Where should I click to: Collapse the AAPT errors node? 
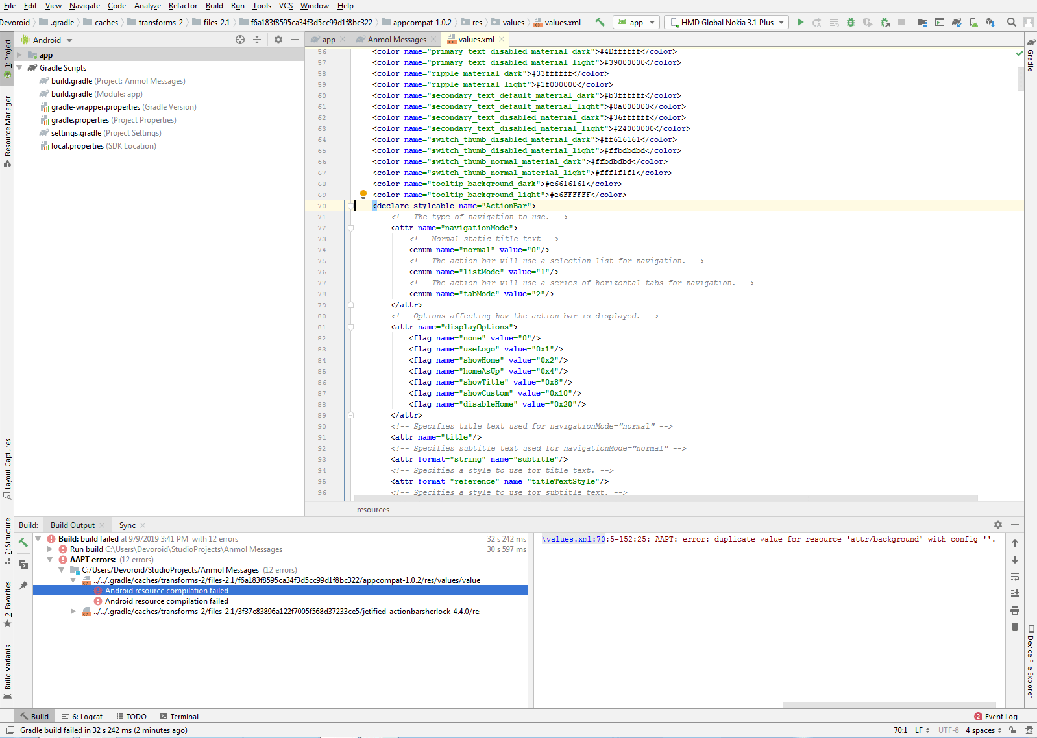tap(50, 560)
